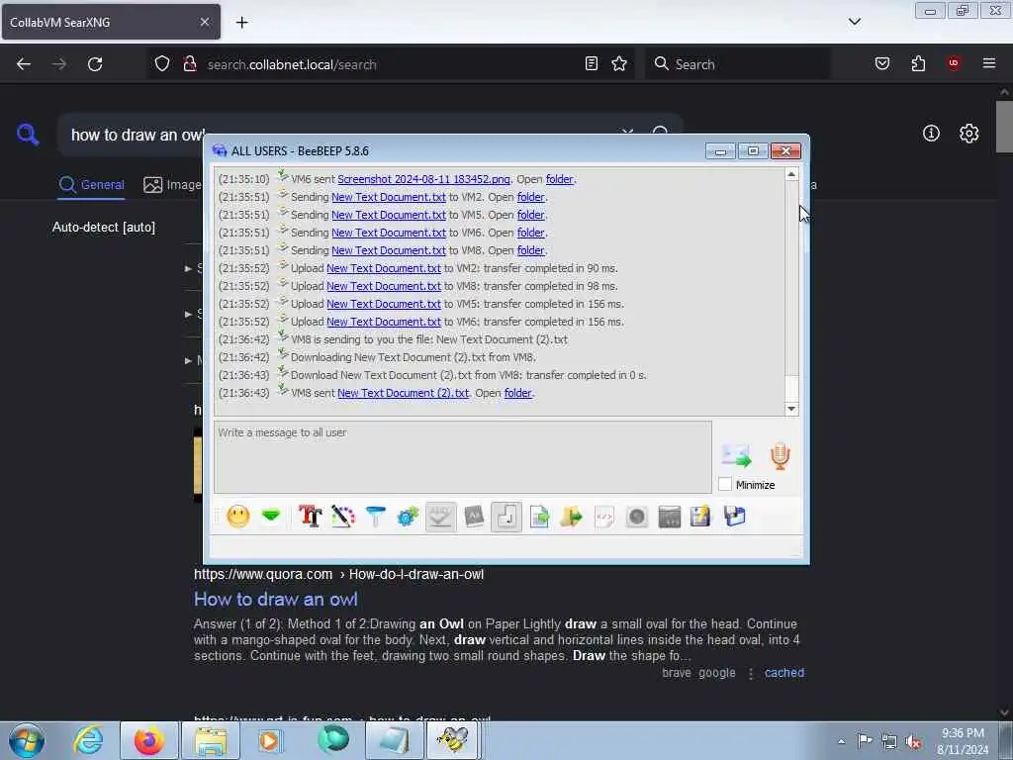Screen dimensions: 1013x760
Task: Click the SearXNG magnifier logo icon
Action: [28, 135]
